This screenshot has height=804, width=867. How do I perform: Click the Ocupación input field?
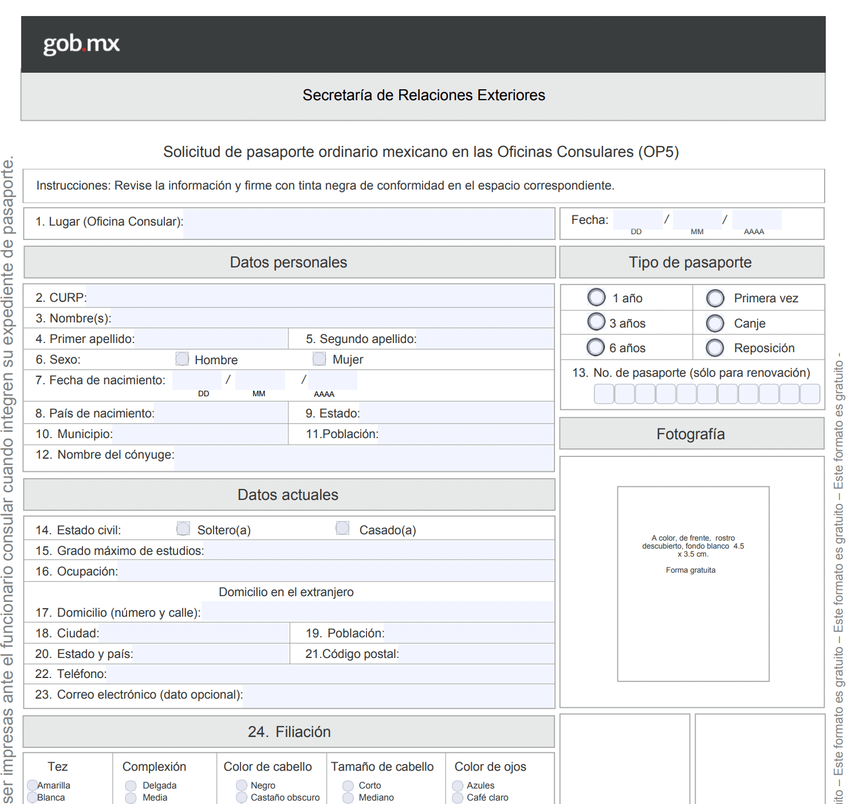point(336,571)
